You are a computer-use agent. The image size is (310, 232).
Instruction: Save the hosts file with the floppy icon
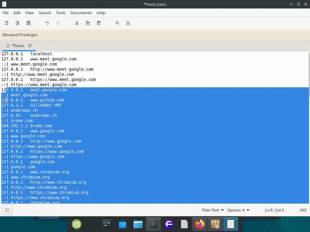[28, 23]
